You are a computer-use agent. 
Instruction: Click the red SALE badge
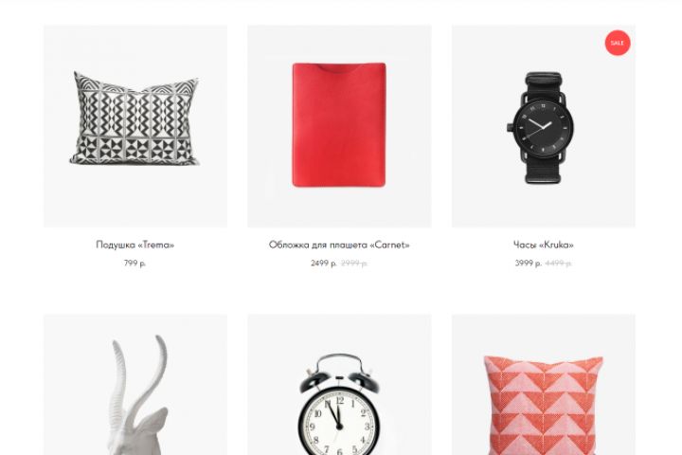click(618, 43)
